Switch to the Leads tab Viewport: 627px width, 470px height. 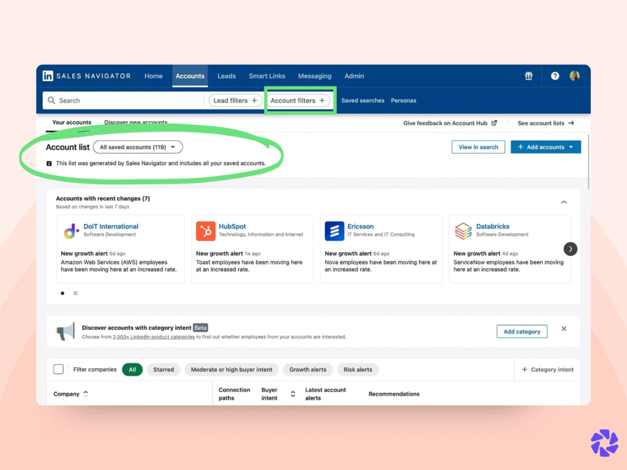(x=227, y=76)
